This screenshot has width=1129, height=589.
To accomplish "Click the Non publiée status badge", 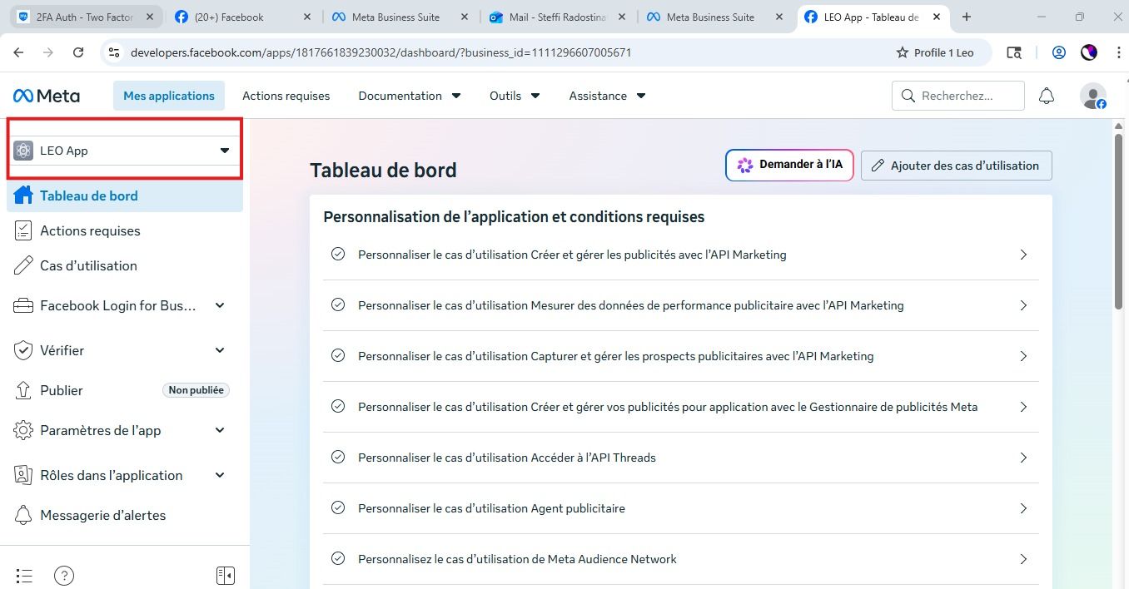I will click(196, 390).
